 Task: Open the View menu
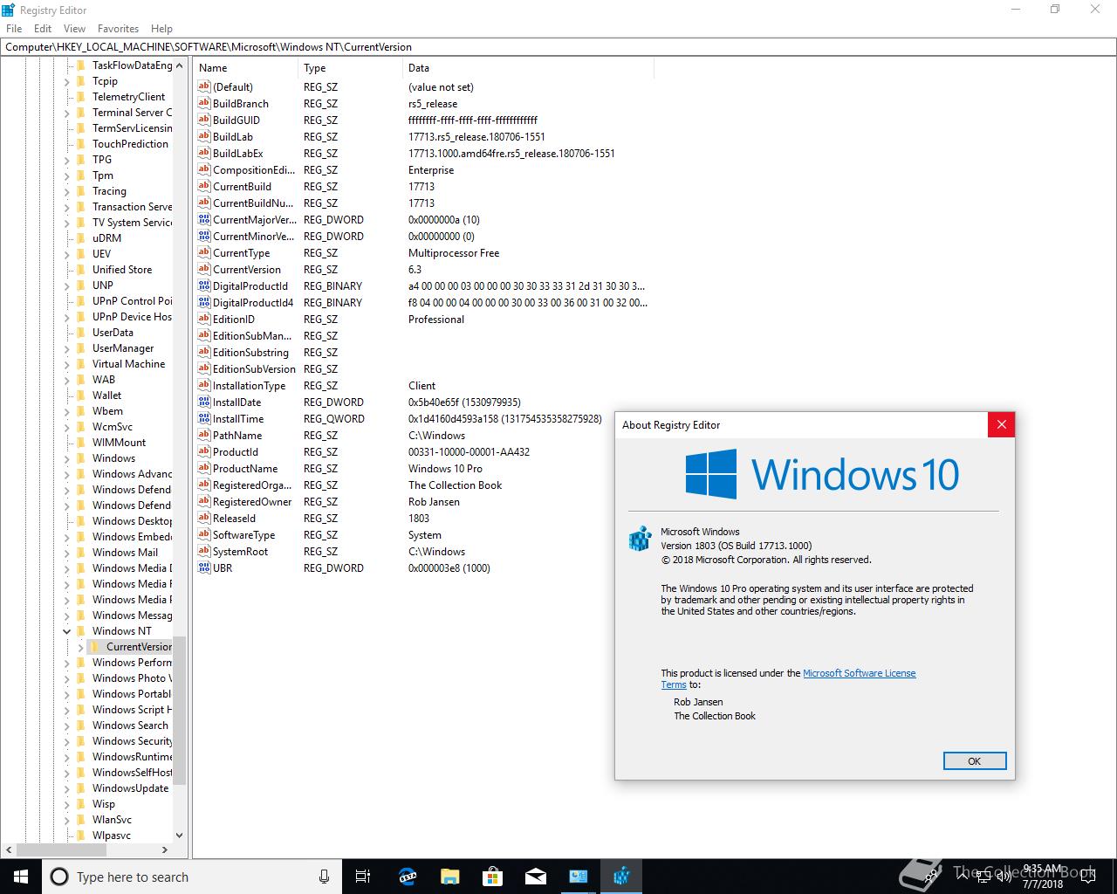[x=75, y=29]
